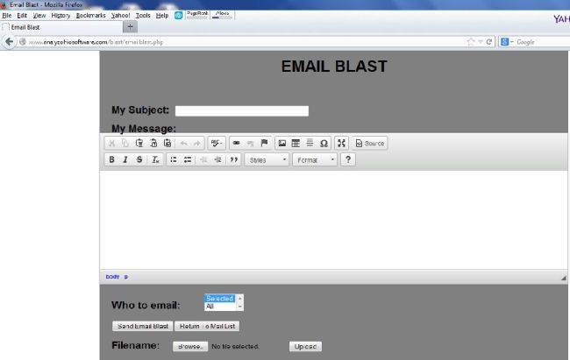
Task: Insert special character with Omega icon
Action: coord(324,144)
